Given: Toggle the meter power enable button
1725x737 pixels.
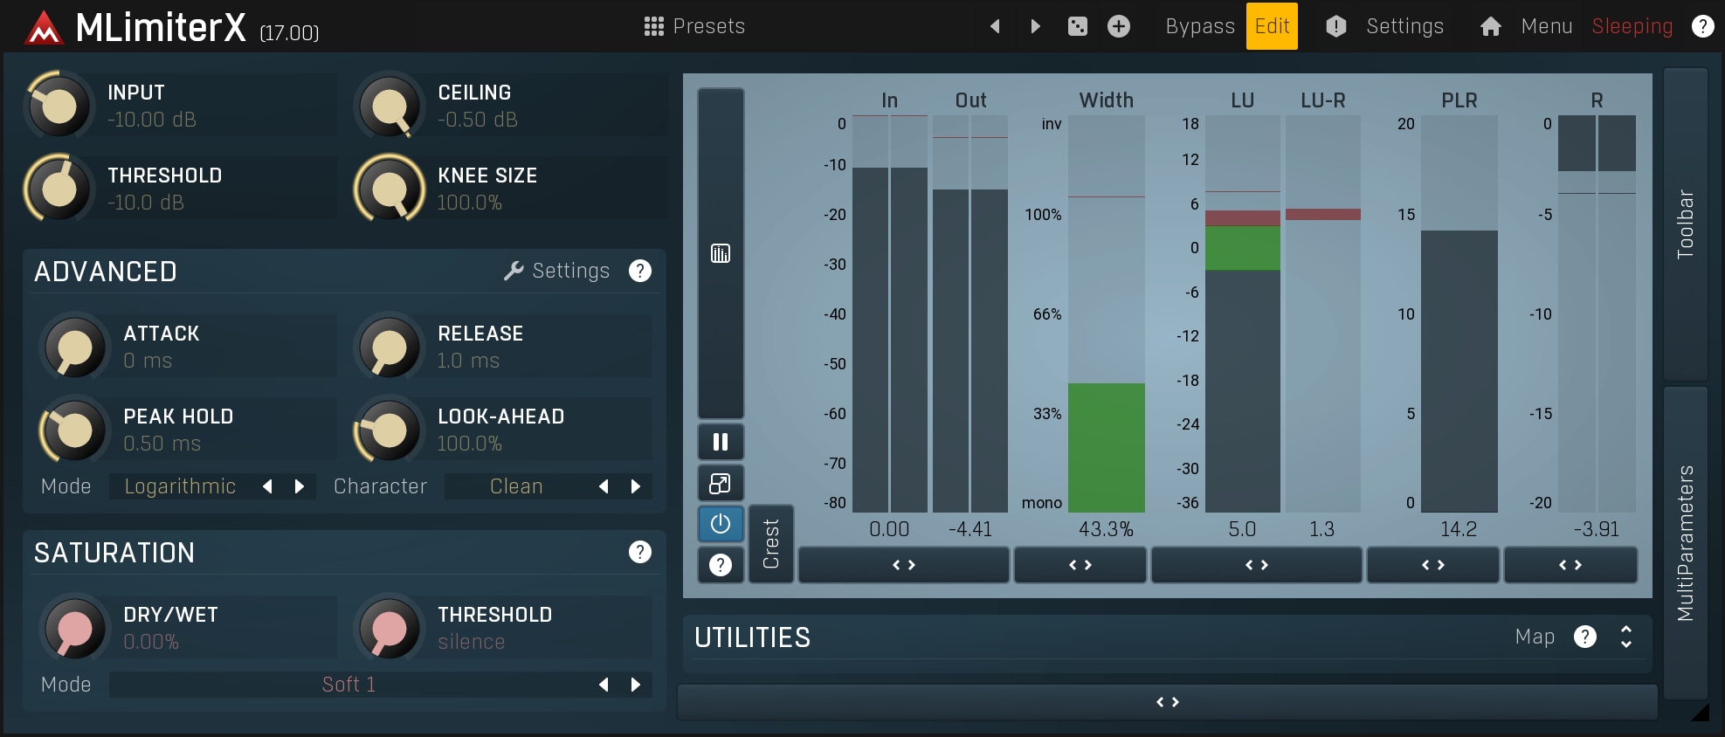Looking at the screenshot, I should click(x=720, y=524).
